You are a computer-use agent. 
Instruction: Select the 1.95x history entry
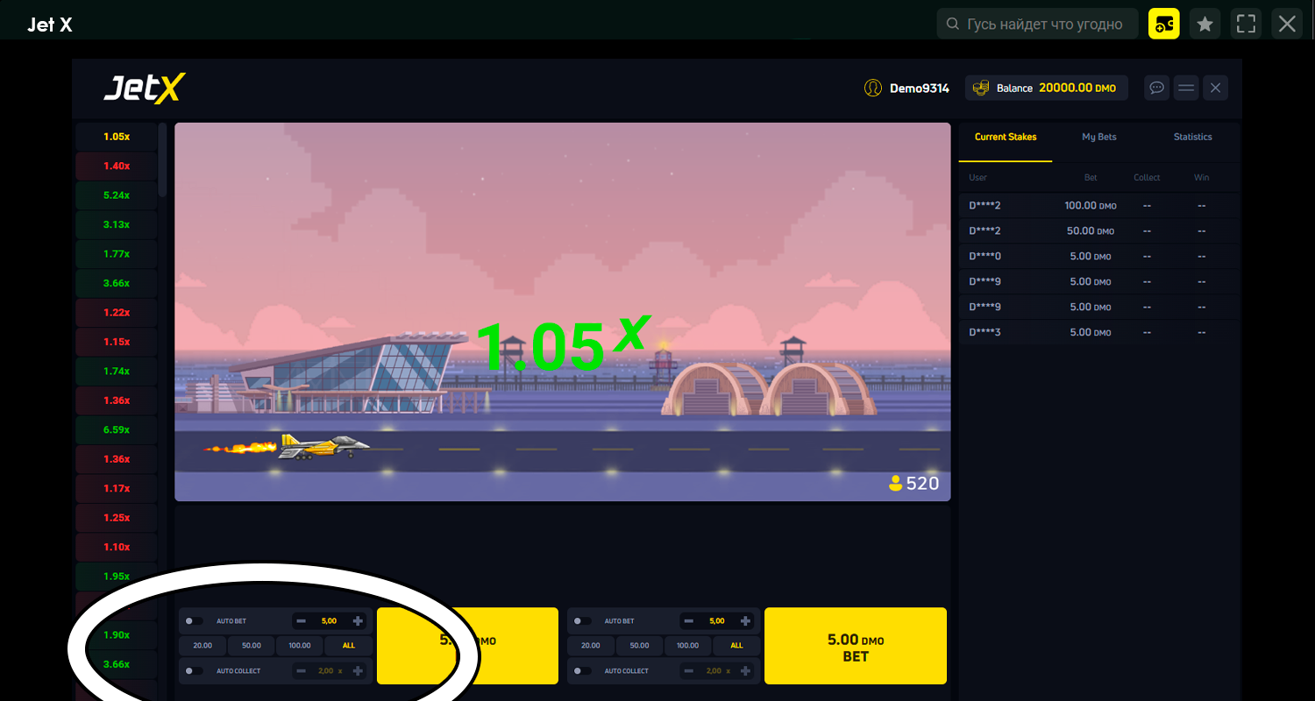click(x=117, y=577)
